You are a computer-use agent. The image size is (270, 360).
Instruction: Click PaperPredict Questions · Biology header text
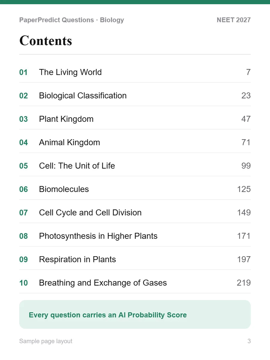coord(71,20)
